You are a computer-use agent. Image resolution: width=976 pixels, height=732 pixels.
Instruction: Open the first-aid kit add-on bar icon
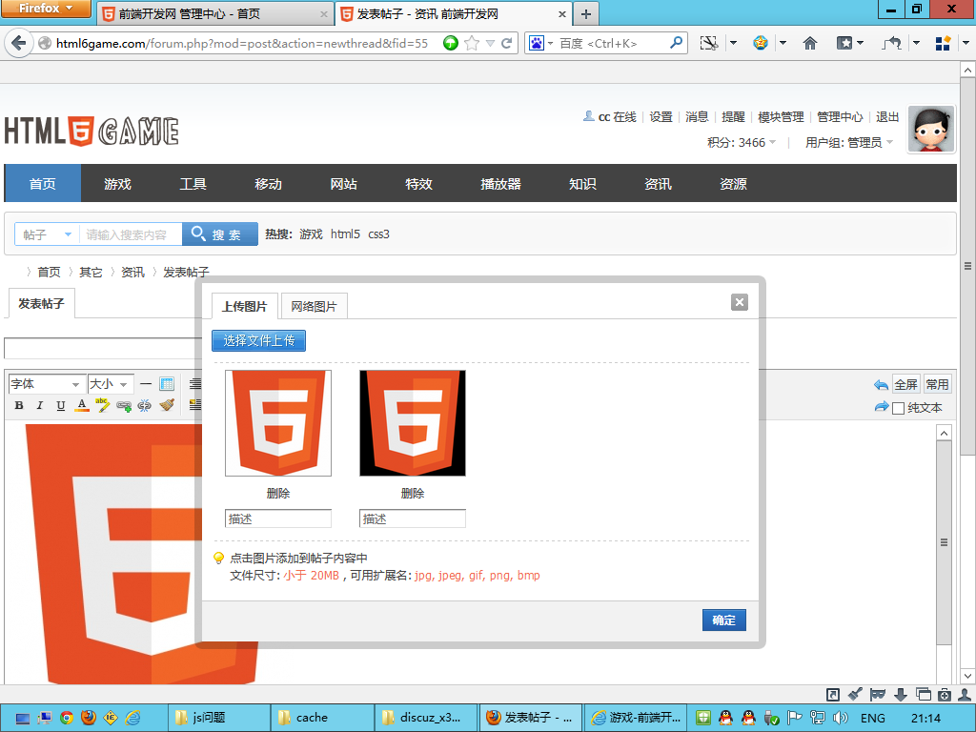[945, 695]
